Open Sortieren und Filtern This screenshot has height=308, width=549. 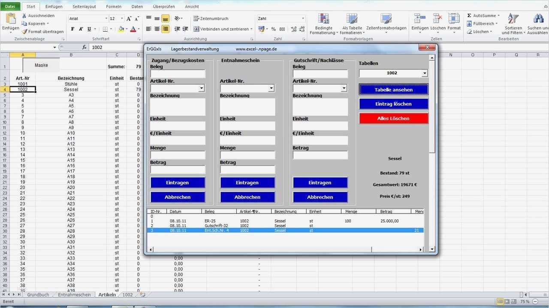pos(513,24)
